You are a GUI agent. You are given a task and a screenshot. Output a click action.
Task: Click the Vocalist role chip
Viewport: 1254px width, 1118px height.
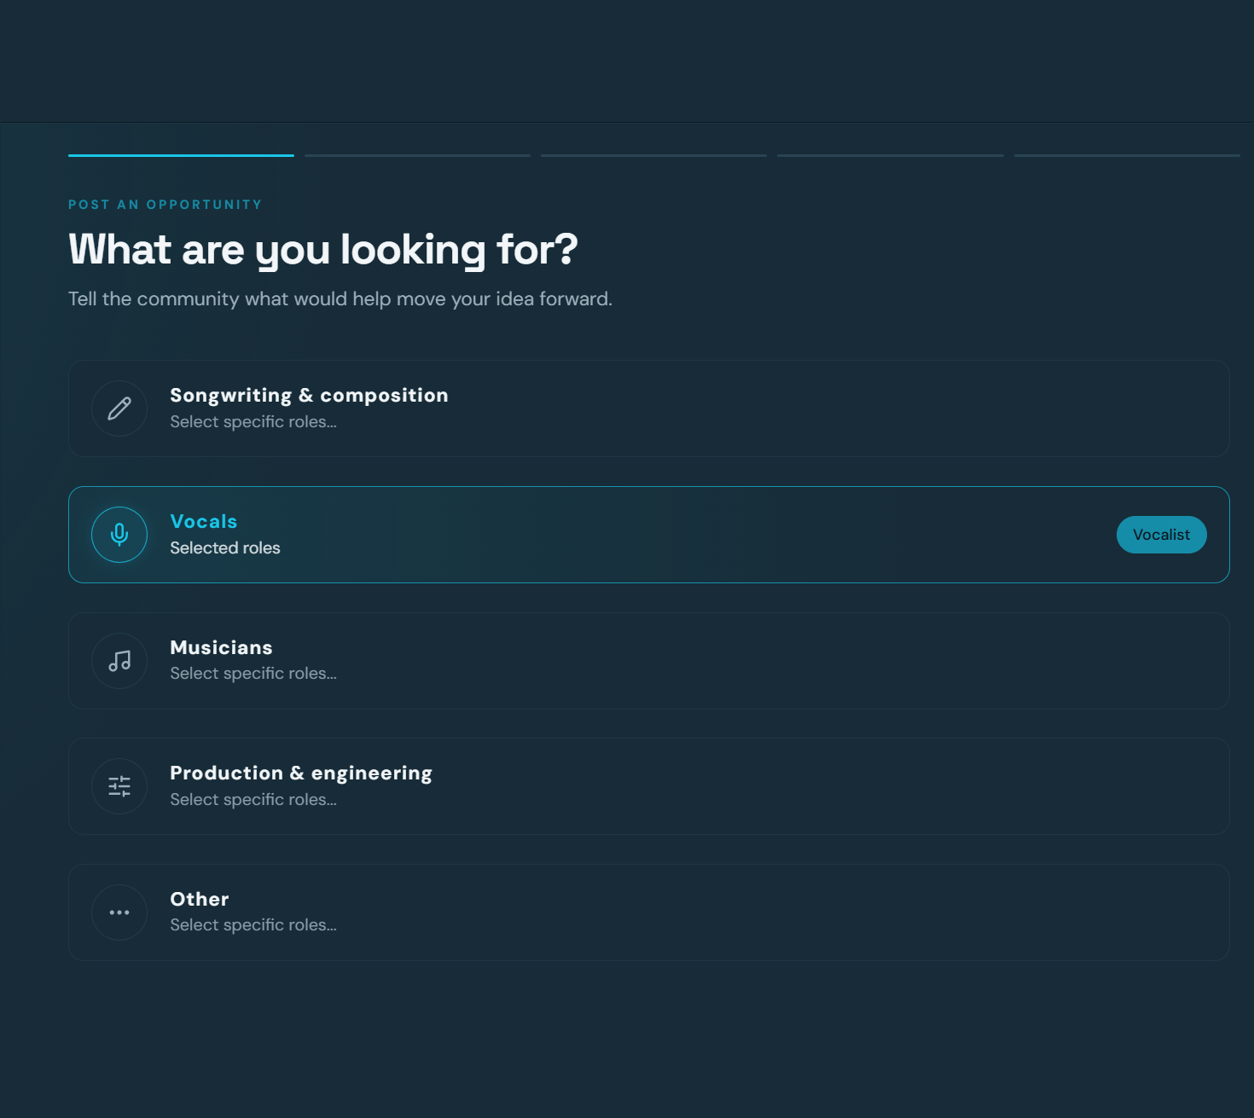coord(1161,535)
